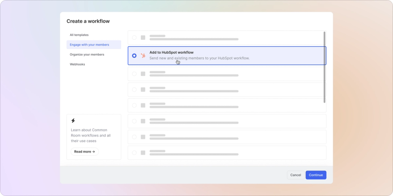Click the lightning bolt icon
393x196 pixels.
coord(73,121)
